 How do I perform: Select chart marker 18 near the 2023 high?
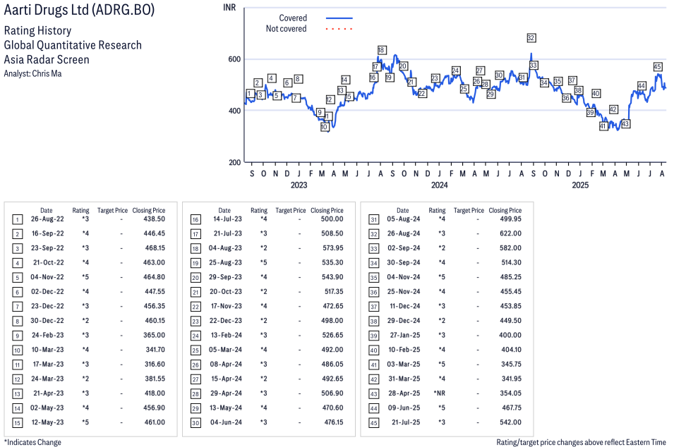coord(381,50)
